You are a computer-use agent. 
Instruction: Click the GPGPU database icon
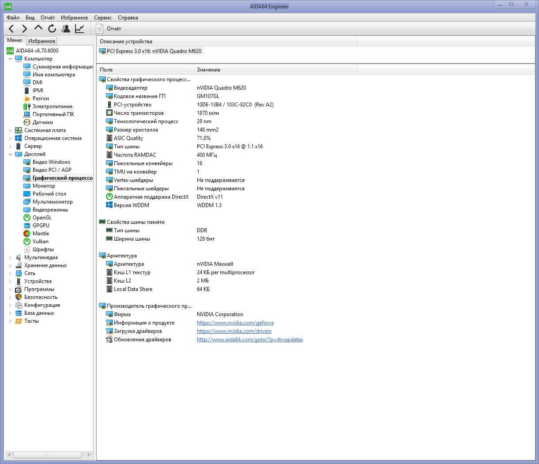click(27, 226)
